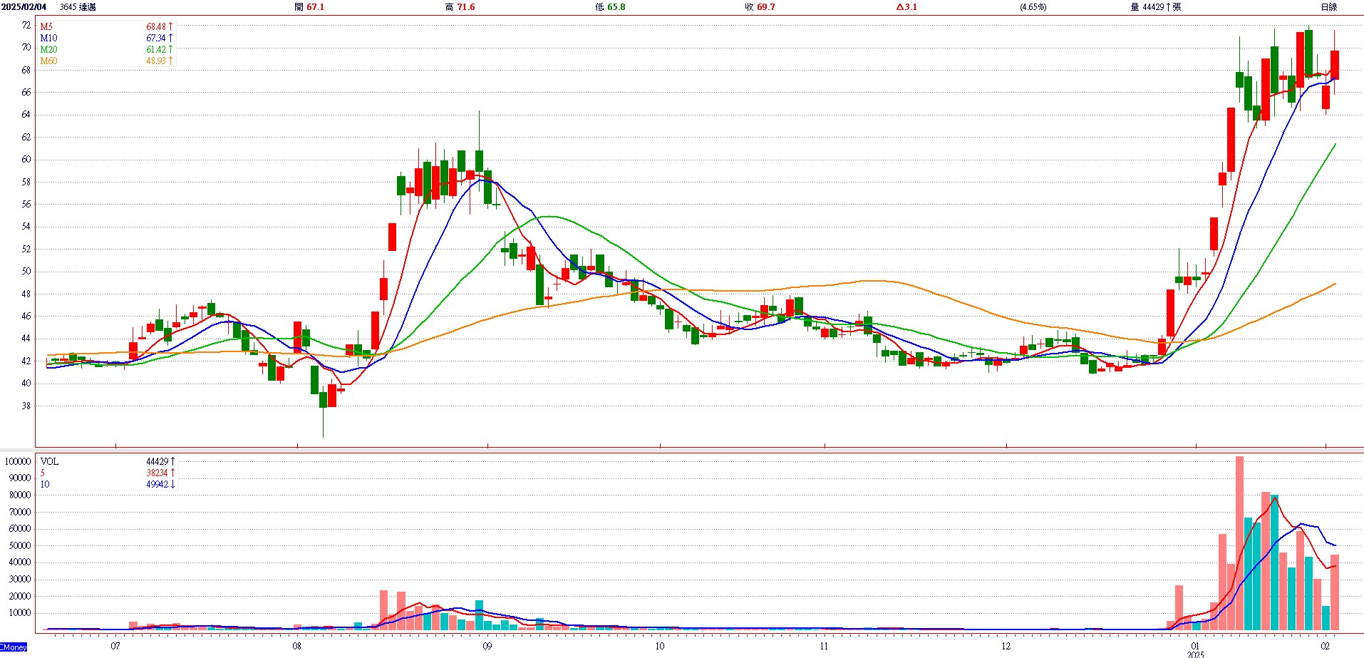Screen dimensions: 1364x658
Task: Click the "70" price axis label
Action: click(26, 48)
